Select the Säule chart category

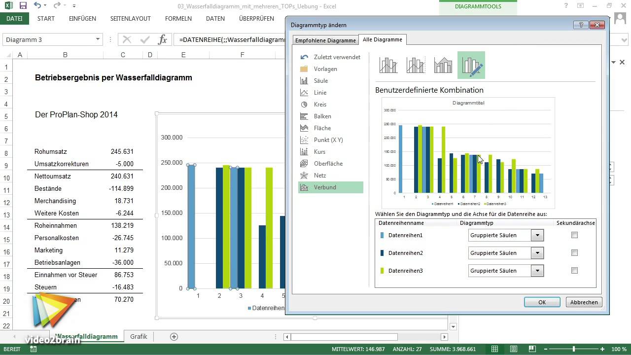click(x=331, y=81)
